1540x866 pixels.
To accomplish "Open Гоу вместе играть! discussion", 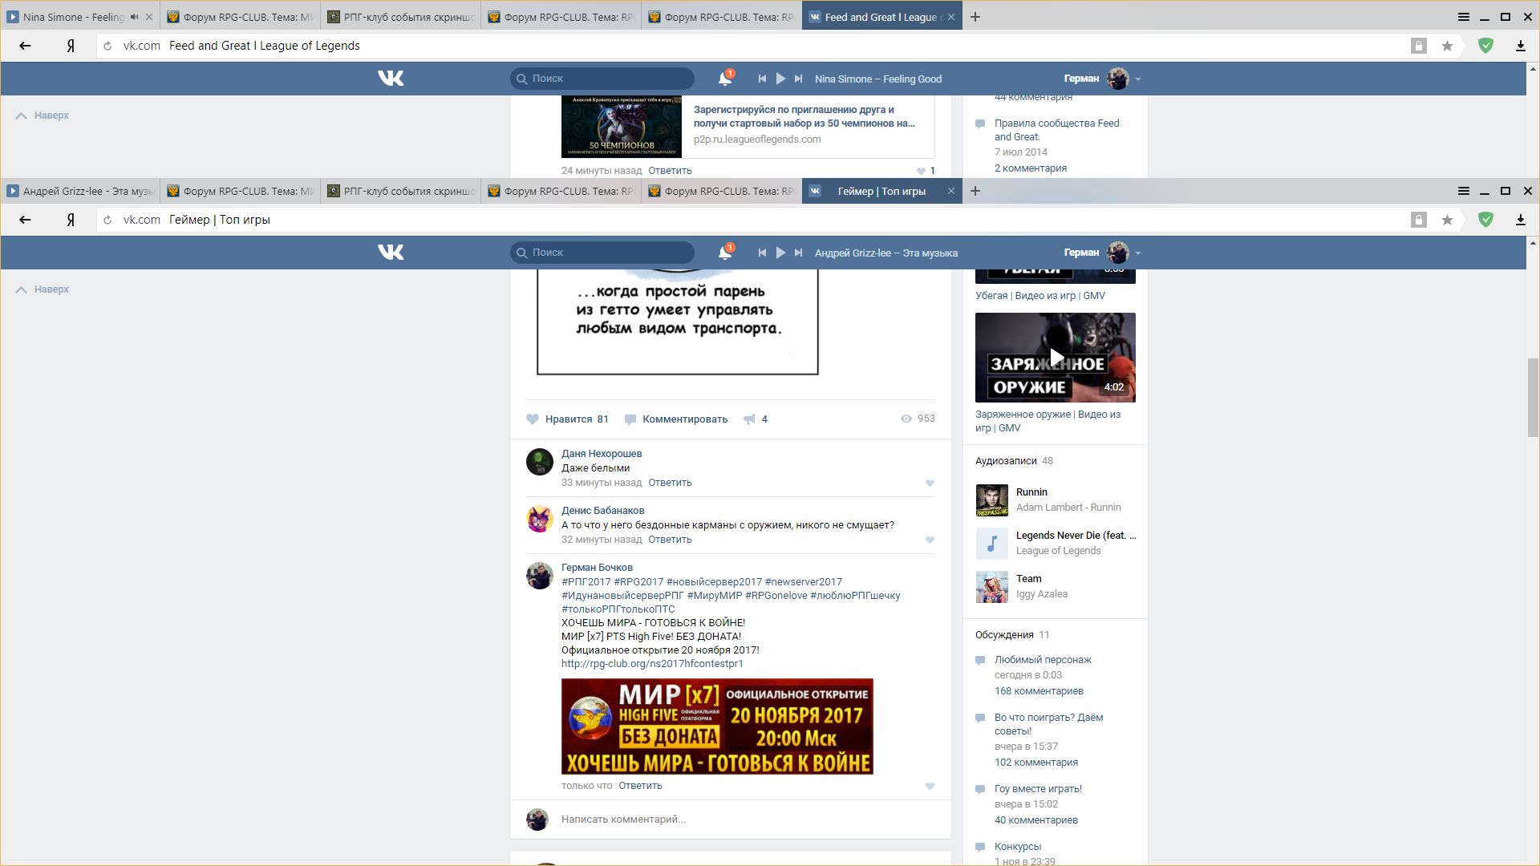I will (1038, 789).
